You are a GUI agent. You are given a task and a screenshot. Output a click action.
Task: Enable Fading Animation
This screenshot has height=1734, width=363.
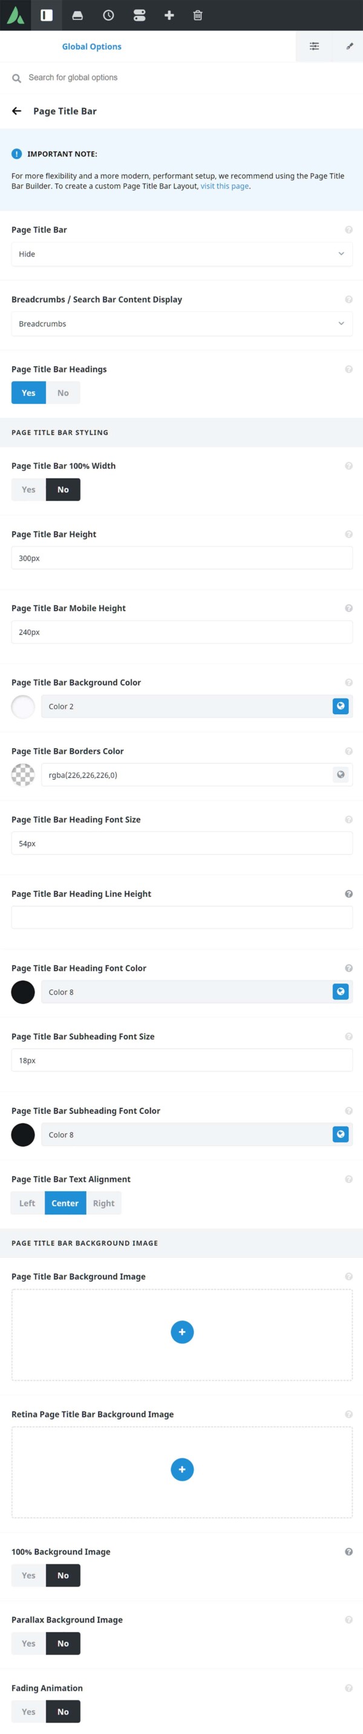pyautogui.click(x=28, y=1711)
